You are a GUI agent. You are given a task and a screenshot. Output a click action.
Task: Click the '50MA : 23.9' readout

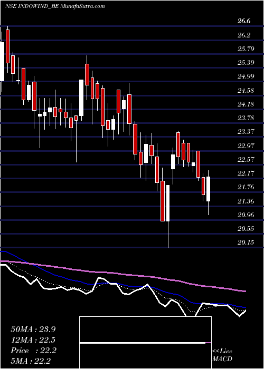[33, 329]
